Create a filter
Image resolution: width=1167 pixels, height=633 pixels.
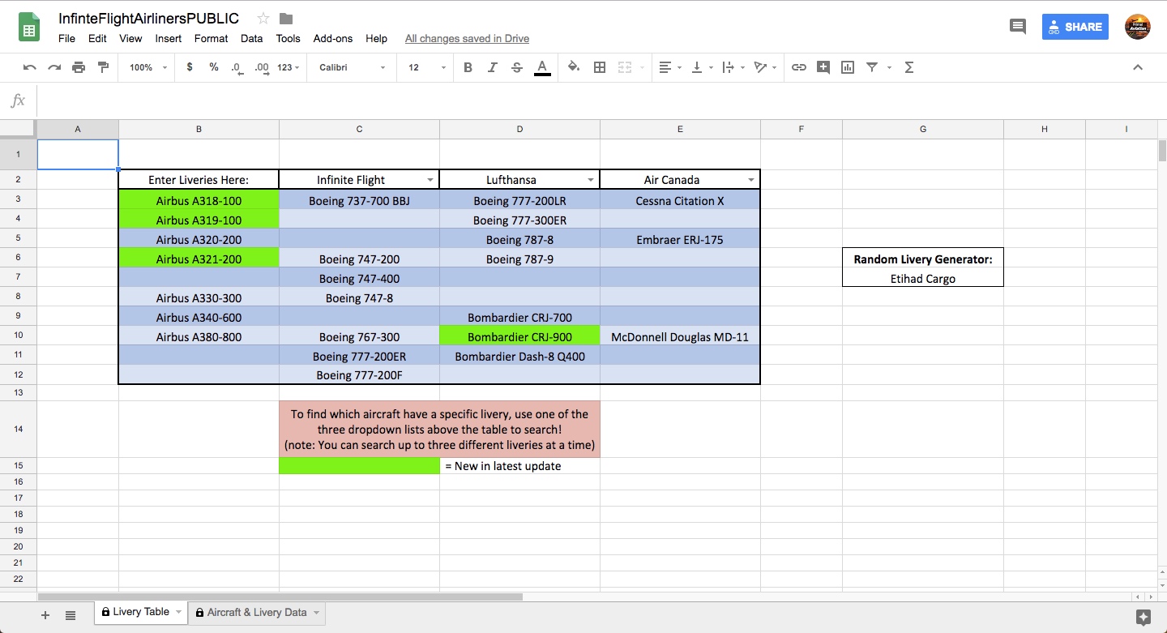point(872,67)
